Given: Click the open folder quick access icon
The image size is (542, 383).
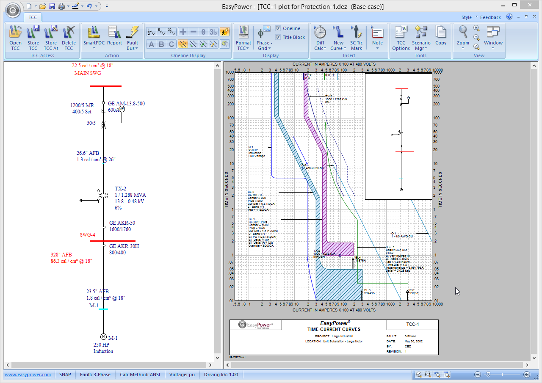Looking at the screenshot, I should tap(42, 6).
